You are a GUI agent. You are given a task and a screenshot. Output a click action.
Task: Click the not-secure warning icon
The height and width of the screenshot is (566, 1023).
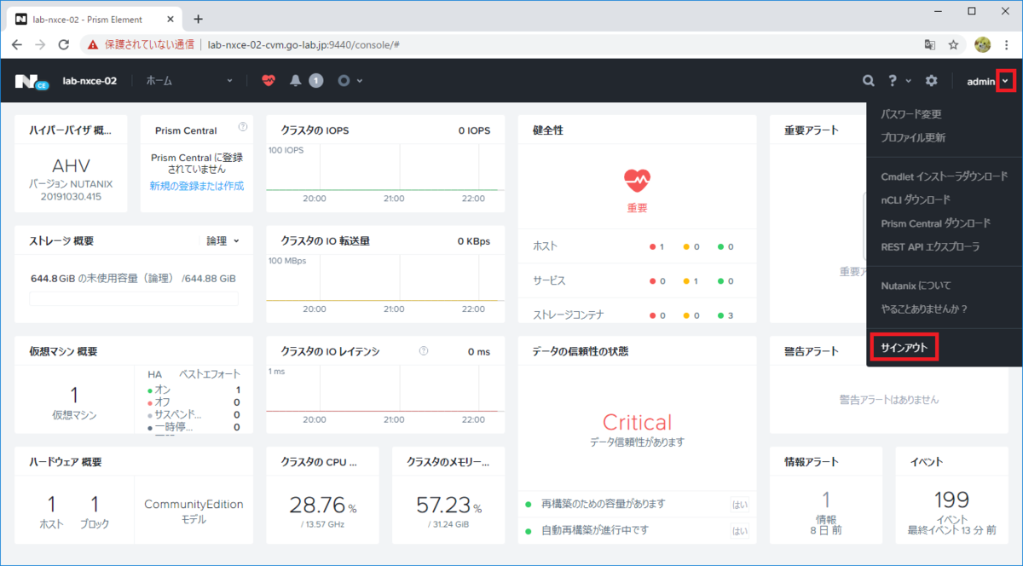pyautogui.click(x=94, y=44)
